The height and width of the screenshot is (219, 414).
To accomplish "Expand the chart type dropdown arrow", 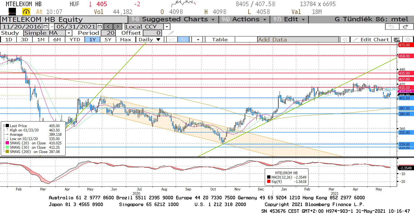I will click(x=198, y=40).
